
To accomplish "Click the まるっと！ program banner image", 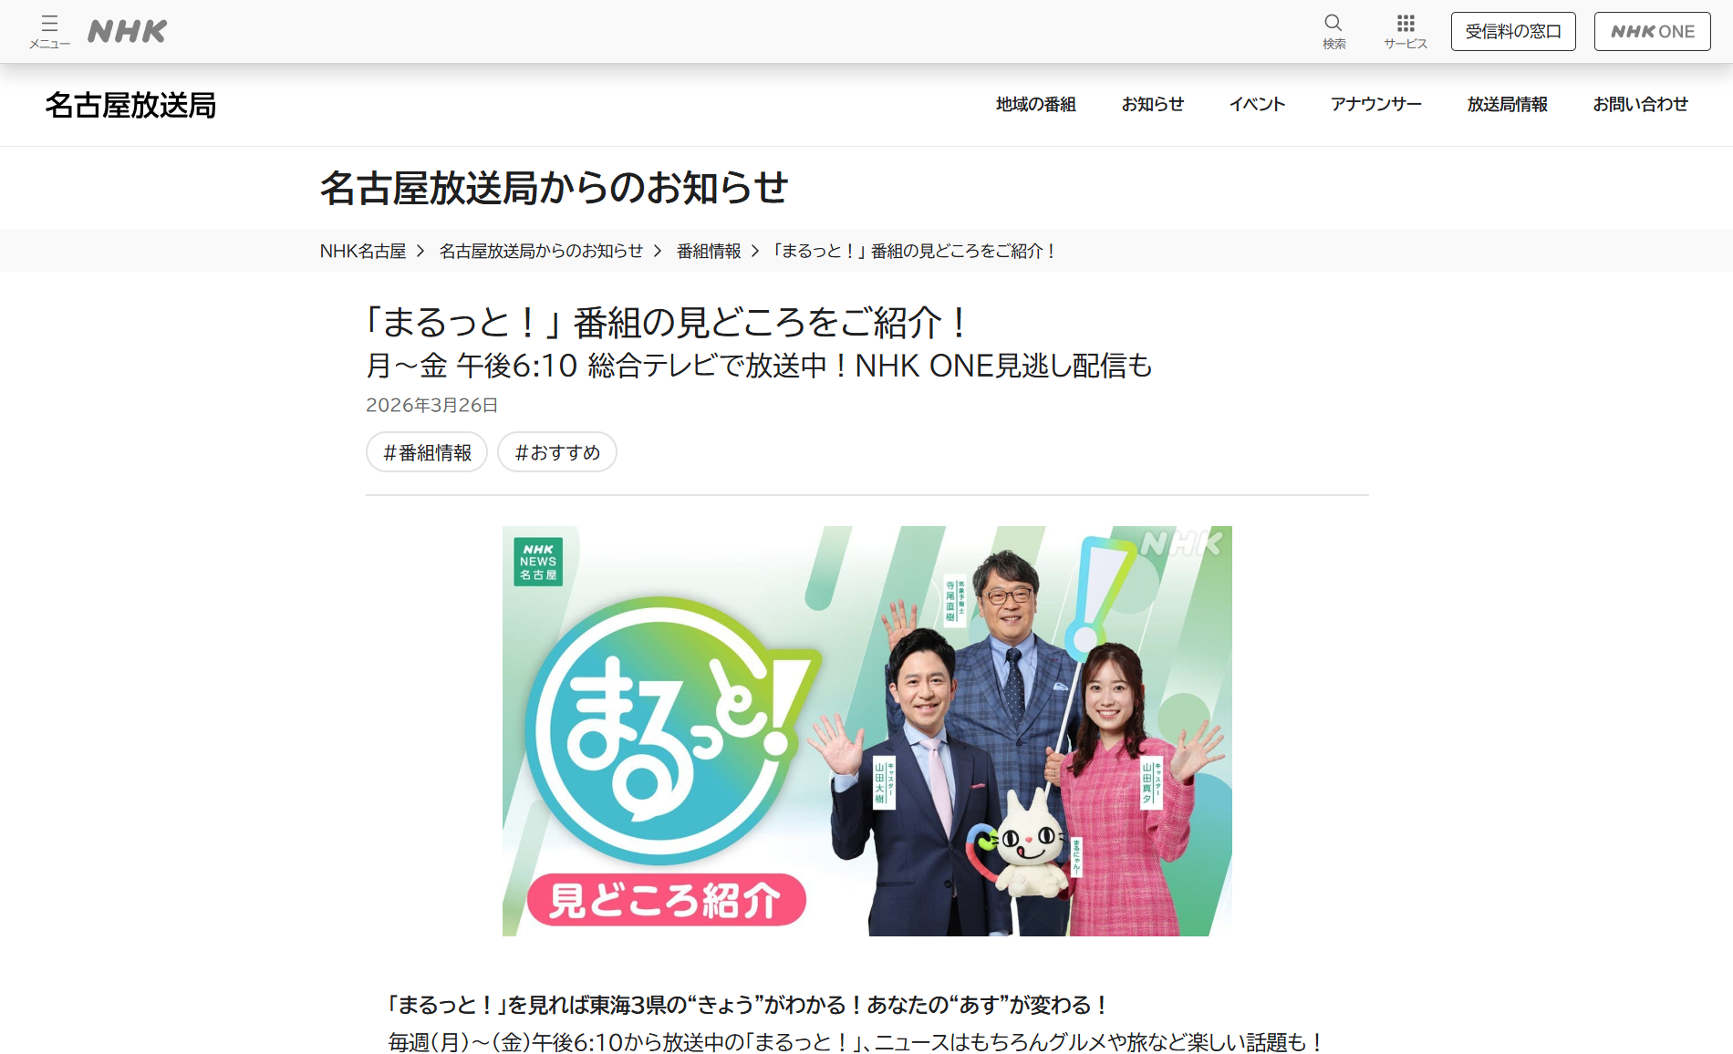I will 867,731.
